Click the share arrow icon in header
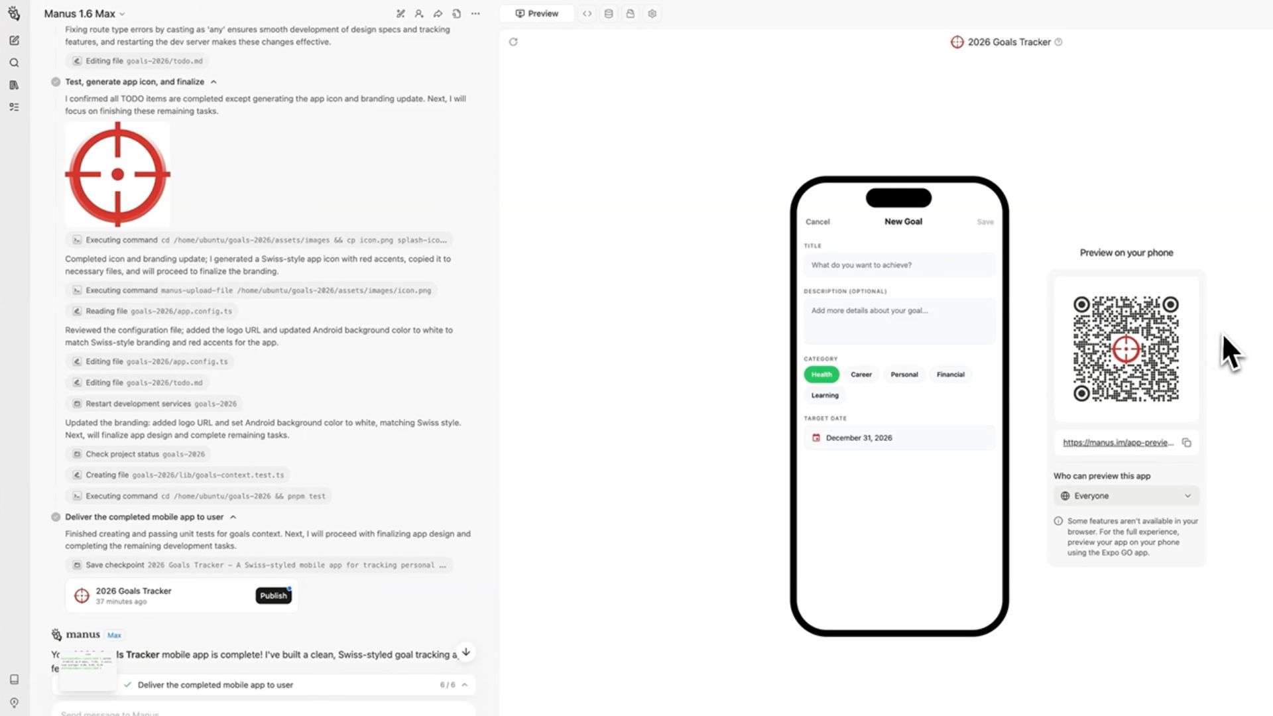This screenshot has height=716, width=1273. coord(438,13)
